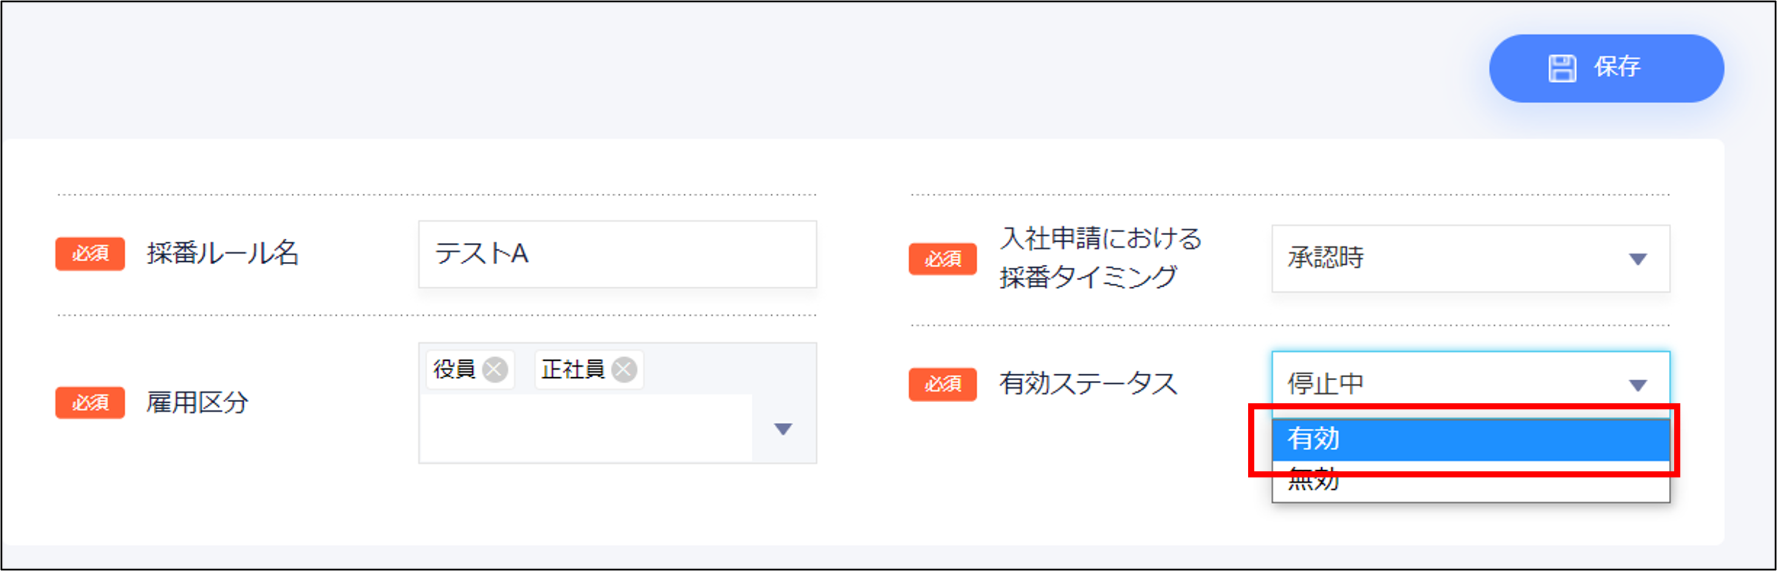The image size is (1777, 571).
Task: Click the empty search area below employment tags
Action: tap(586, 428)
